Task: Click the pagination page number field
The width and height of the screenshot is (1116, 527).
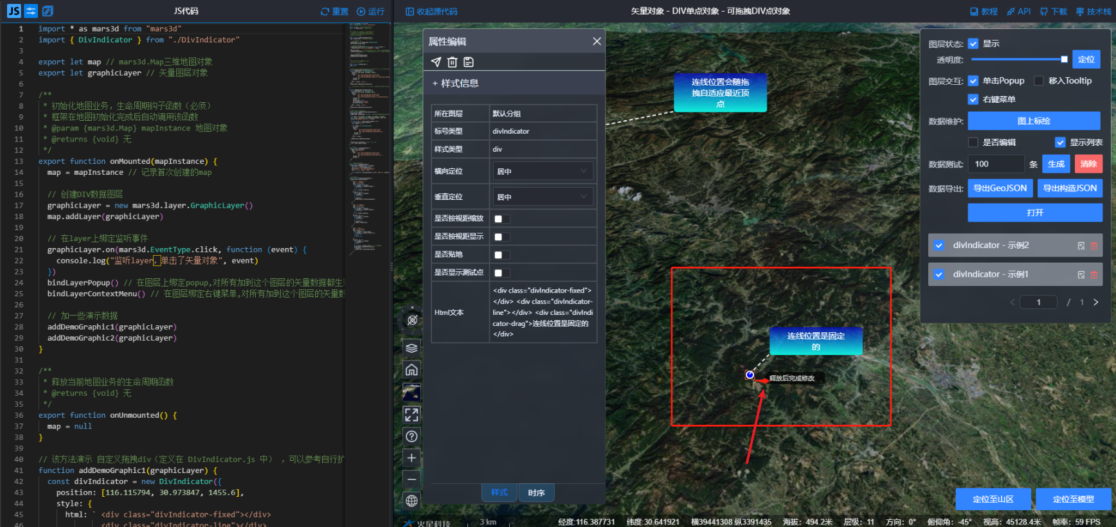Action: (1038, 302)
